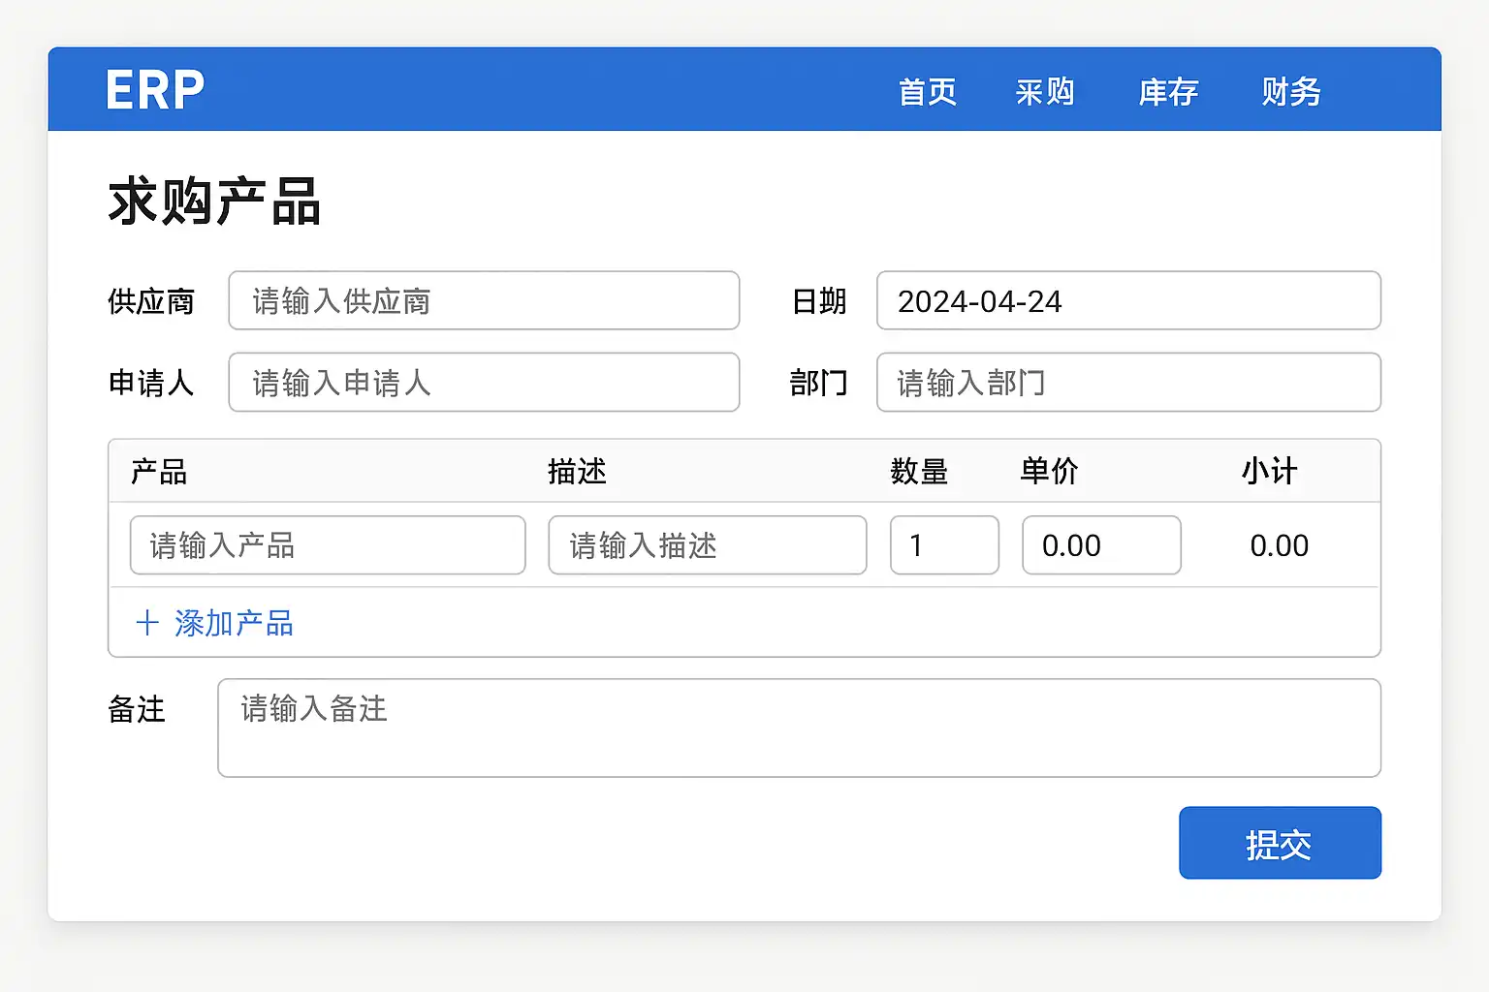Image resolution: width=1489 pixels, height=992 pixels.
Task: Open the 首页 navigation menu item
Action: [x=927, y=92]
